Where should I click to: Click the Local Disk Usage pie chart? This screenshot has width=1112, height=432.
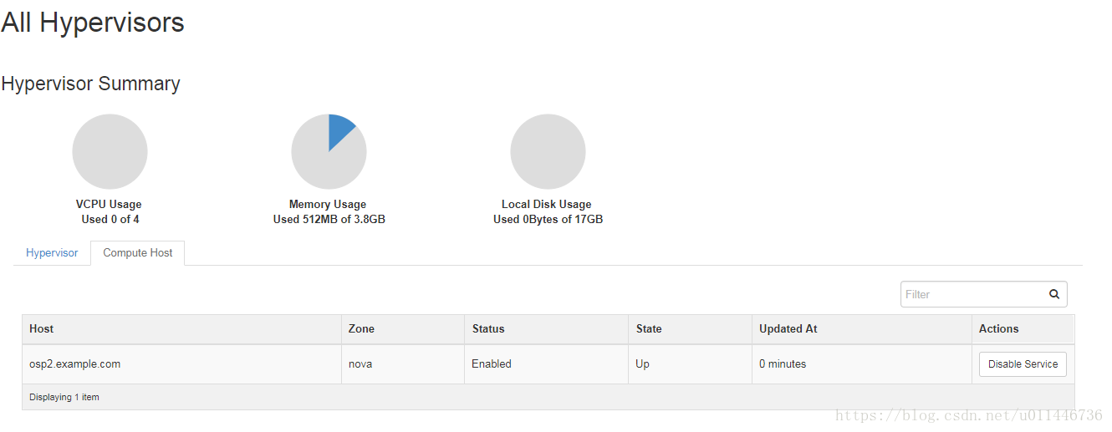pos(548,151)
